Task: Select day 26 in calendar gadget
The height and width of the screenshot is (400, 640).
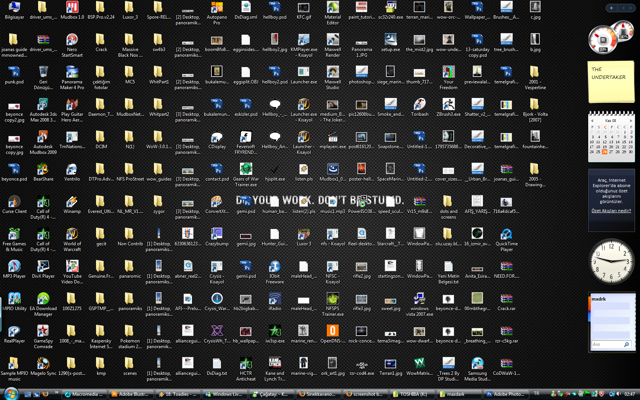Action: [x=605, y=152]
